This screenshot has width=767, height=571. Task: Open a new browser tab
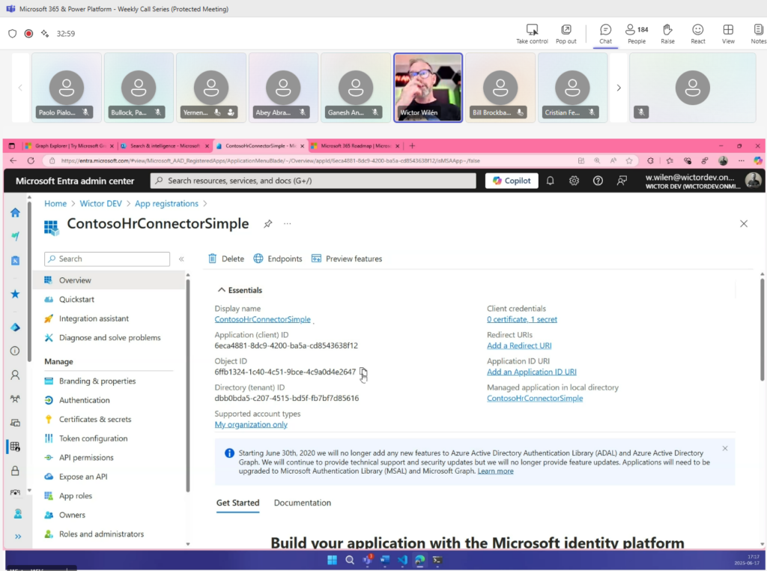coord(412,146)
